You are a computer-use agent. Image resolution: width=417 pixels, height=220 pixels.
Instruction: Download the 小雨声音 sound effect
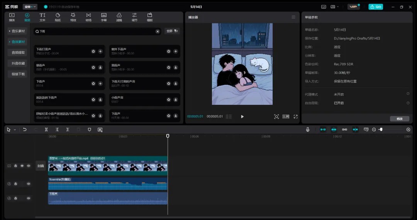pyautogui.click(x=176, y=99)
